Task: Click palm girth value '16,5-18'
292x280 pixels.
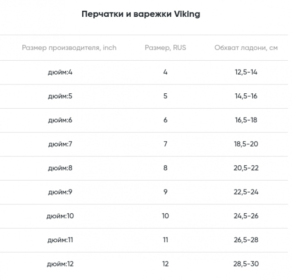Action: pyautogui.click(x=246, y=120)
